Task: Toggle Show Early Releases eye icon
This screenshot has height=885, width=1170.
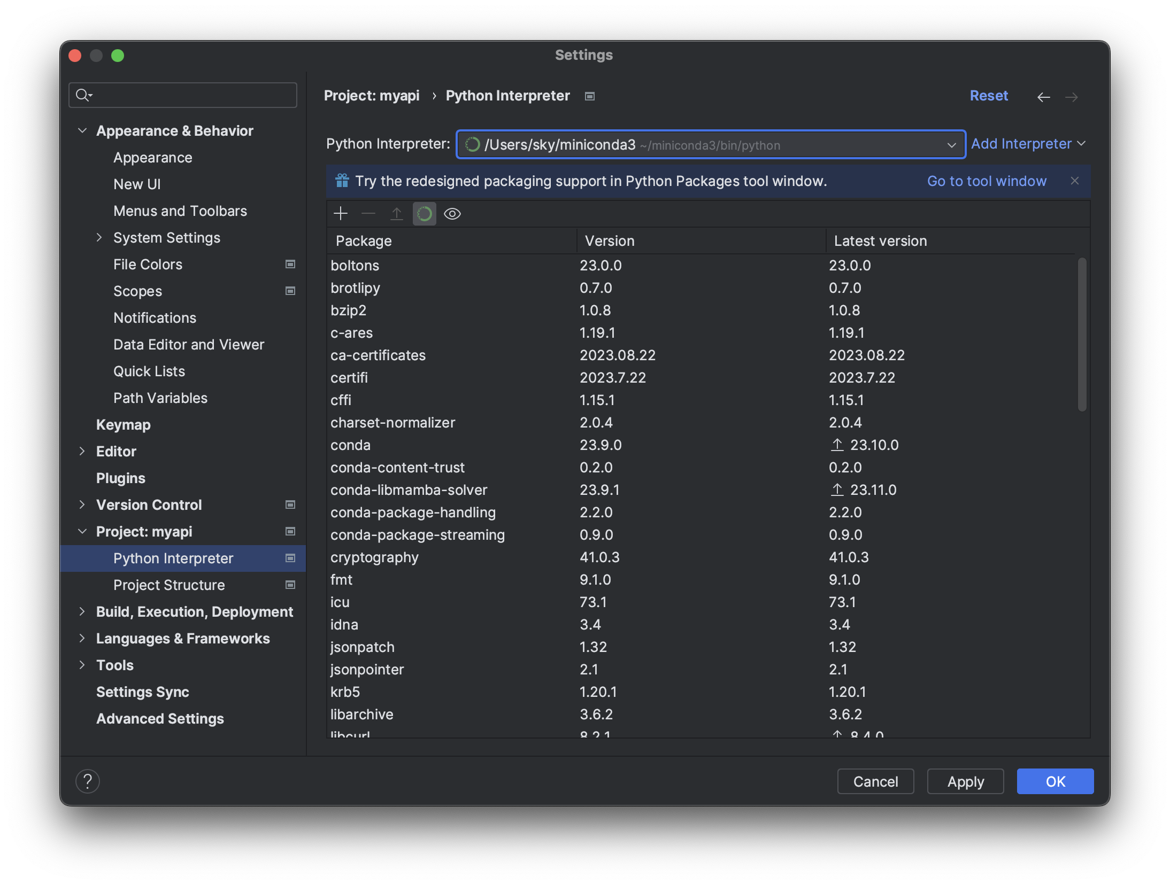Action: click(452, 214)
